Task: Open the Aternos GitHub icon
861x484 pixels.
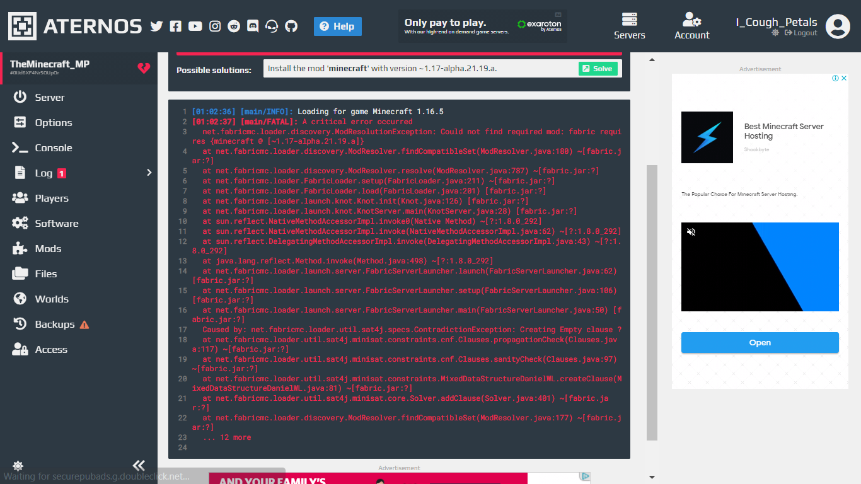Action: pos(291,26)
